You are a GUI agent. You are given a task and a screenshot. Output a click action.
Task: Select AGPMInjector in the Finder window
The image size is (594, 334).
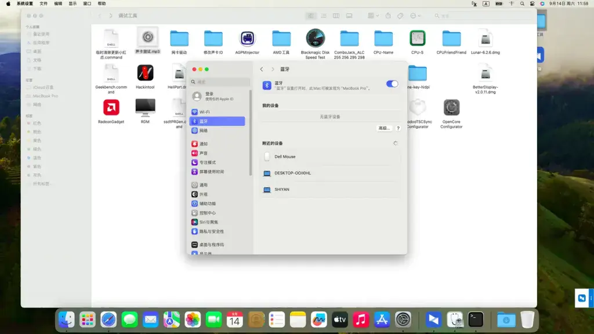[247, 42]
